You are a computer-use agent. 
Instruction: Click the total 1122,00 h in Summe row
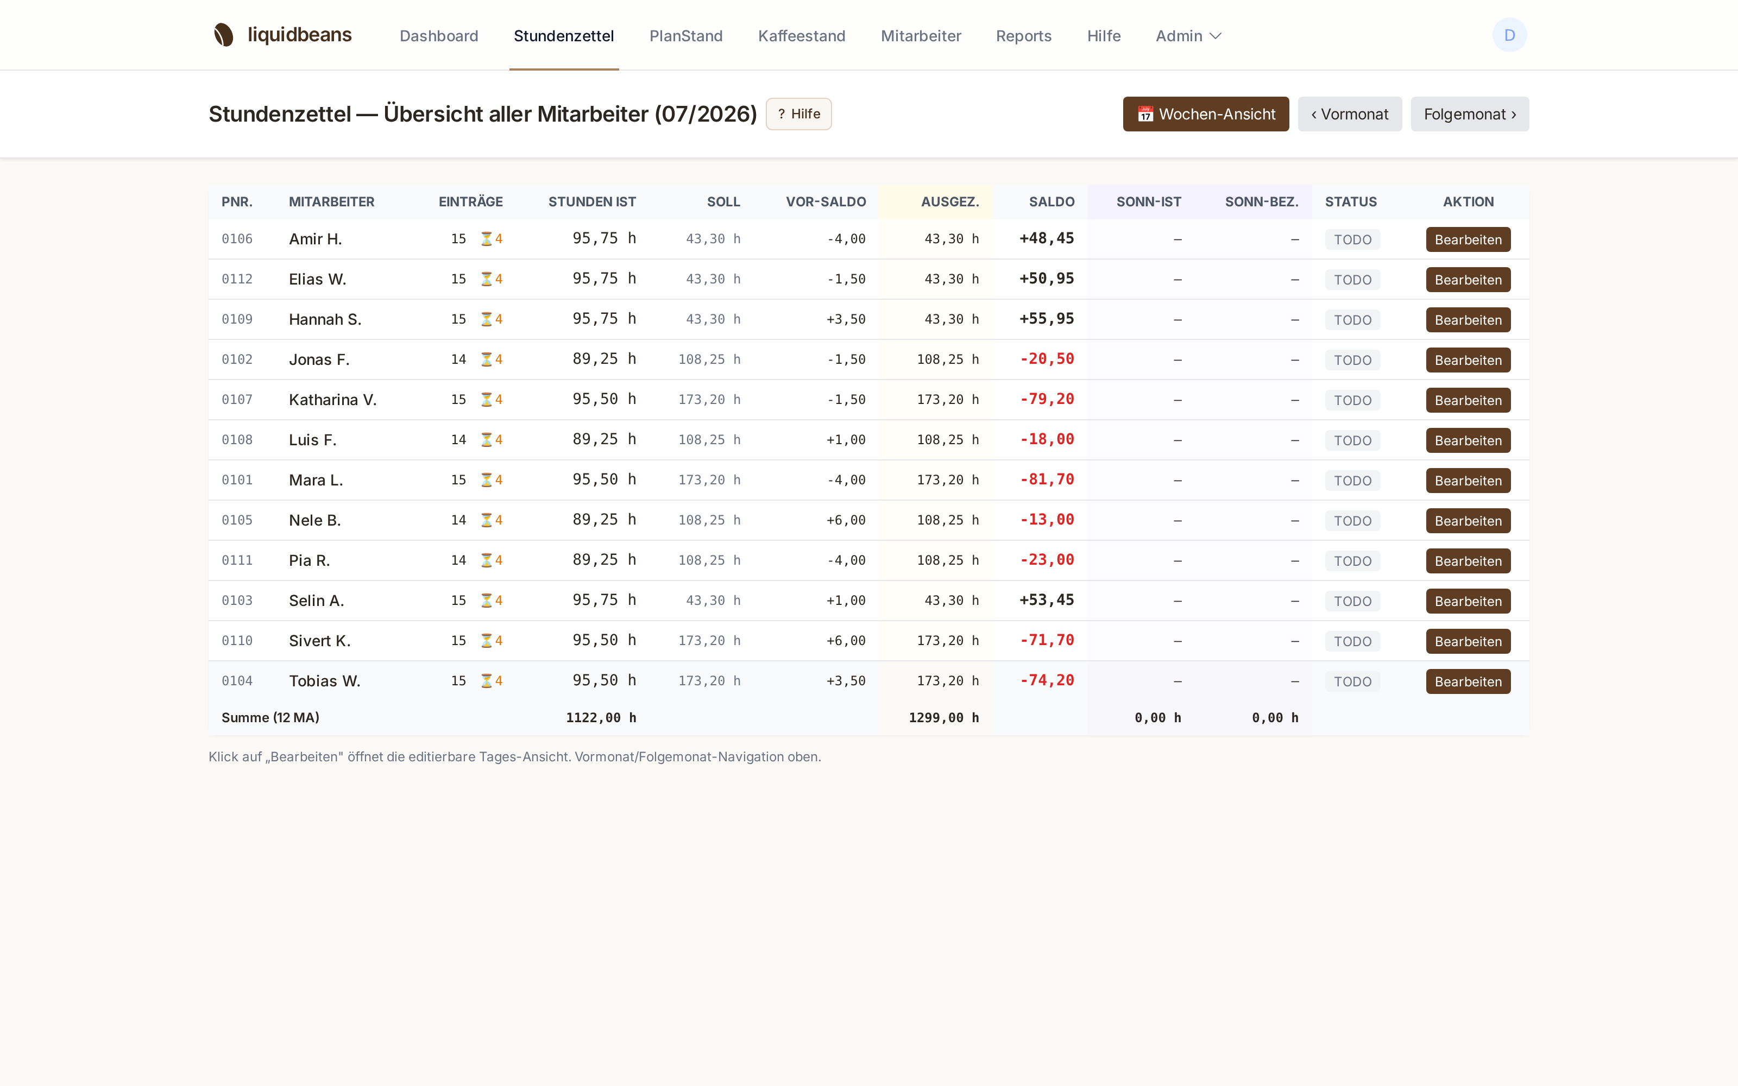[601, 717]
